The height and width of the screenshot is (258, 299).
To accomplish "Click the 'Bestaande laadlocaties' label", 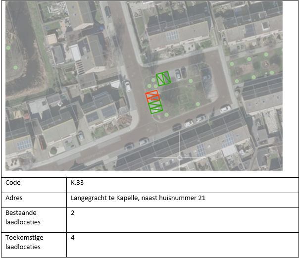I will click(23, 217).
